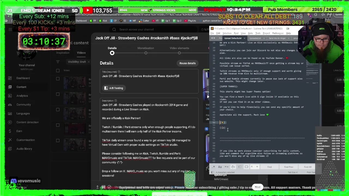349x196 pixels.
Task: Open the find history dropdown arrow
Action: point(257,167)
